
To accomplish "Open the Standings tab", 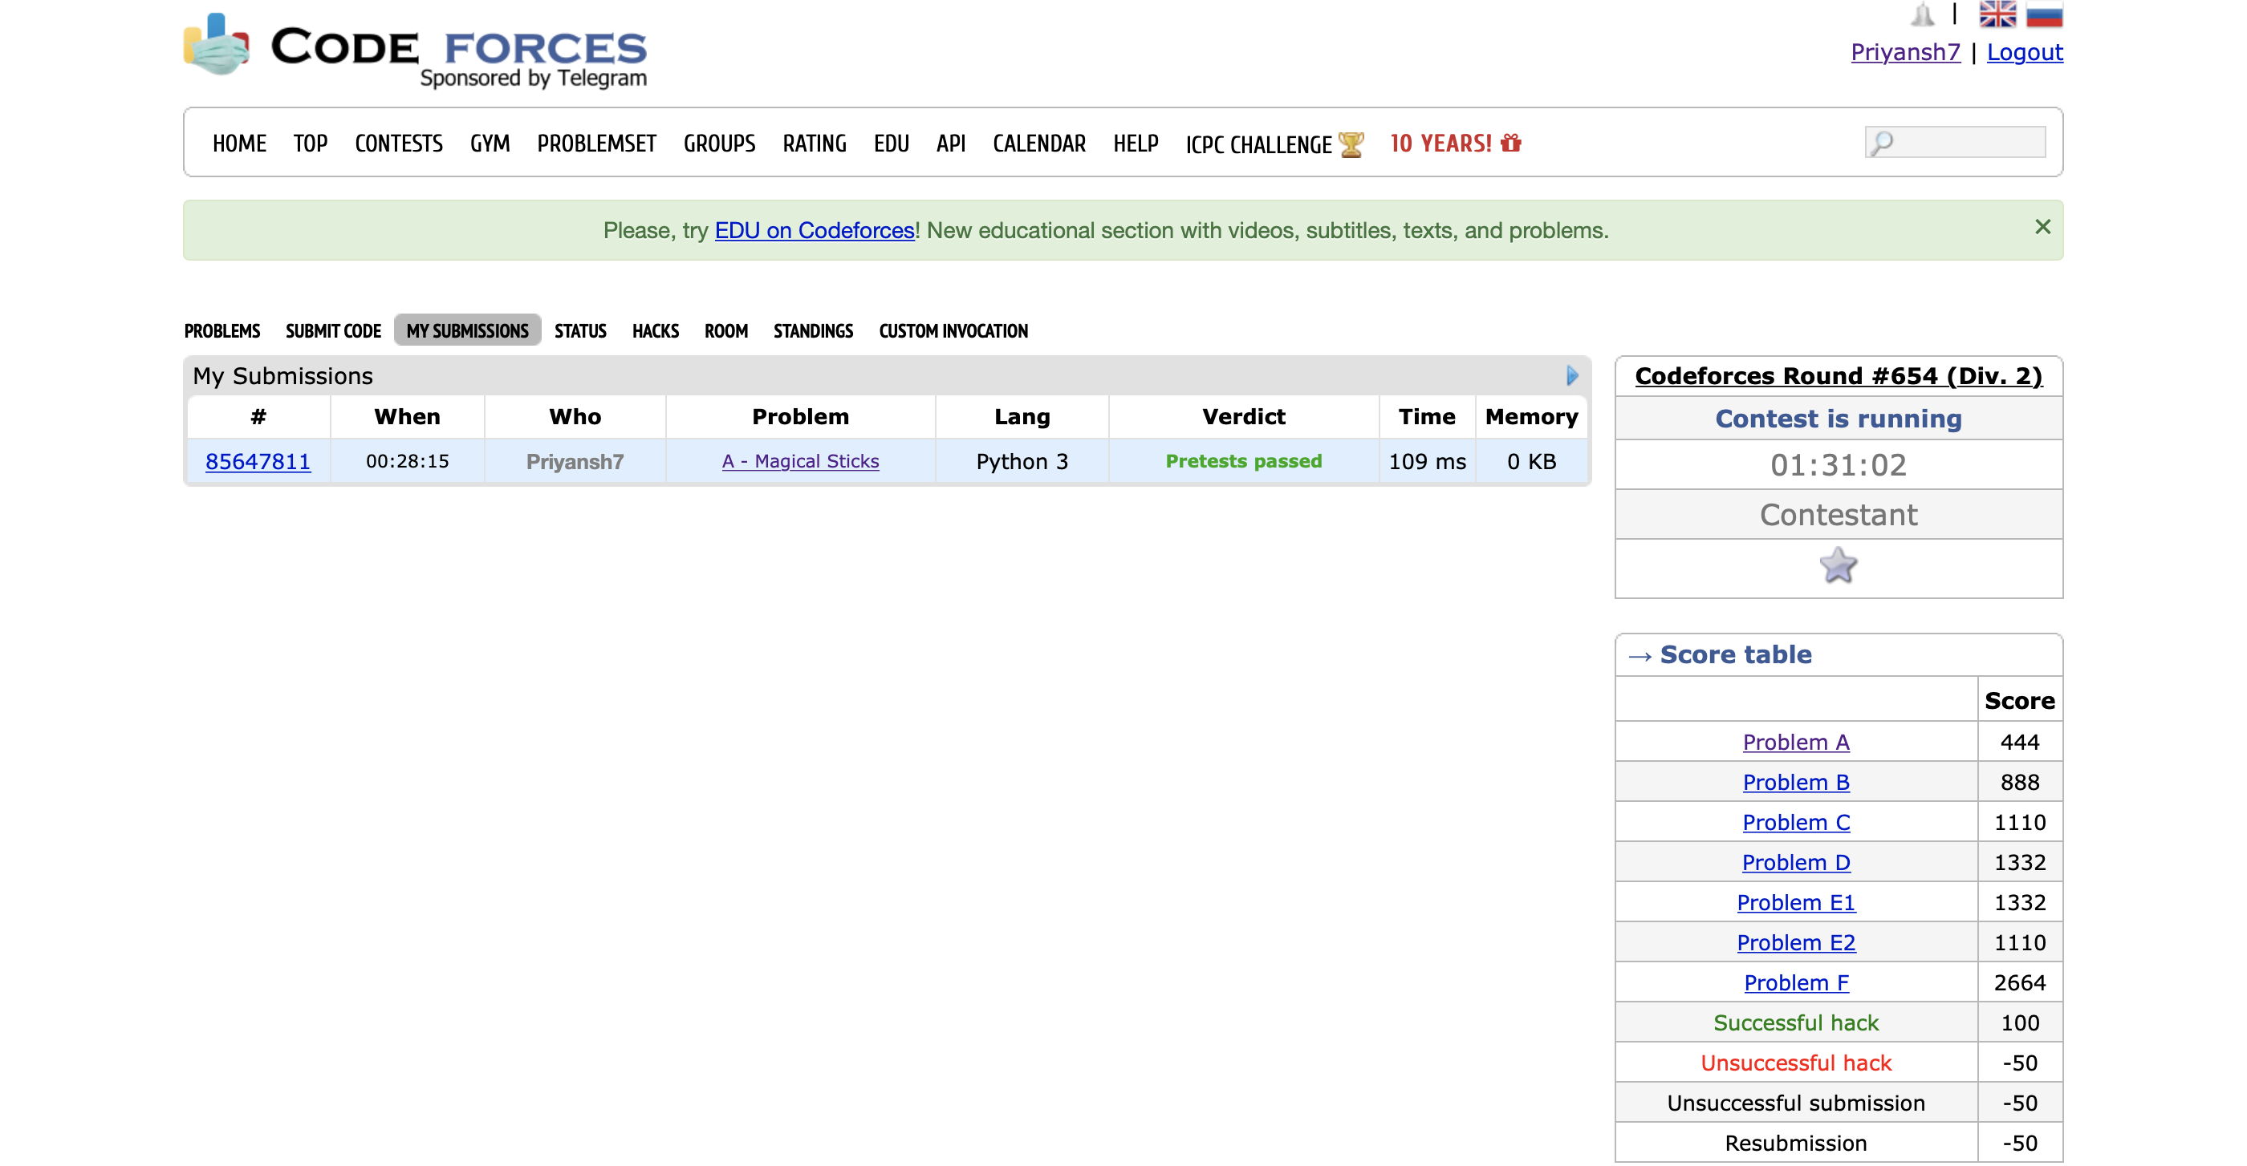I will click(x=812, y=331).
